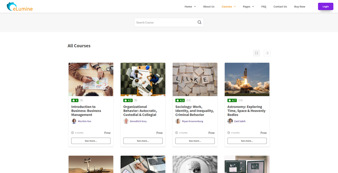Open the space shuttle launch thumbnail
The image size is (338, 173).
pyautogui.click(x=247, y=79)
